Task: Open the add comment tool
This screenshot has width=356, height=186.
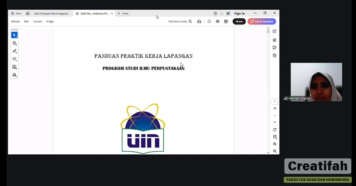Action: click(x=14, y=43)
